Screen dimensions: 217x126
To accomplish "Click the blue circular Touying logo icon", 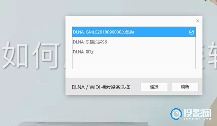I will (176, 114).
